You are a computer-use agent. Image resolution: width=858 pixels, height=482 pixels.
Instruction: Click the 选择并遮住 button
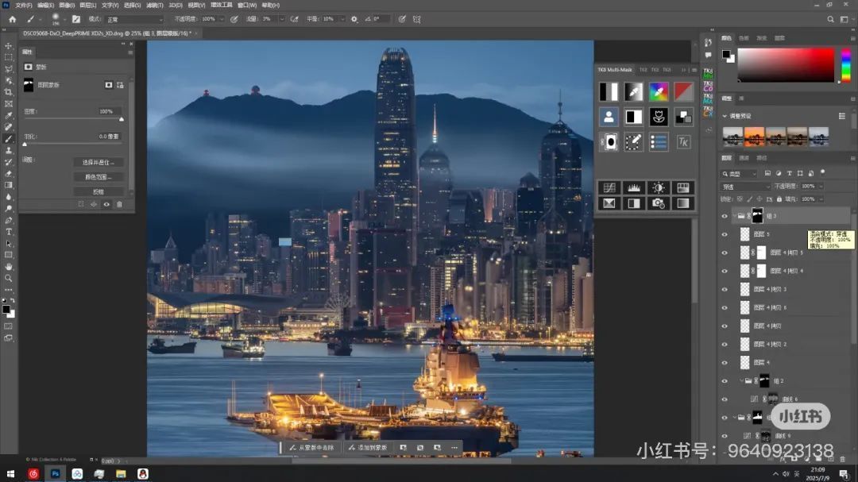[99, 162]
